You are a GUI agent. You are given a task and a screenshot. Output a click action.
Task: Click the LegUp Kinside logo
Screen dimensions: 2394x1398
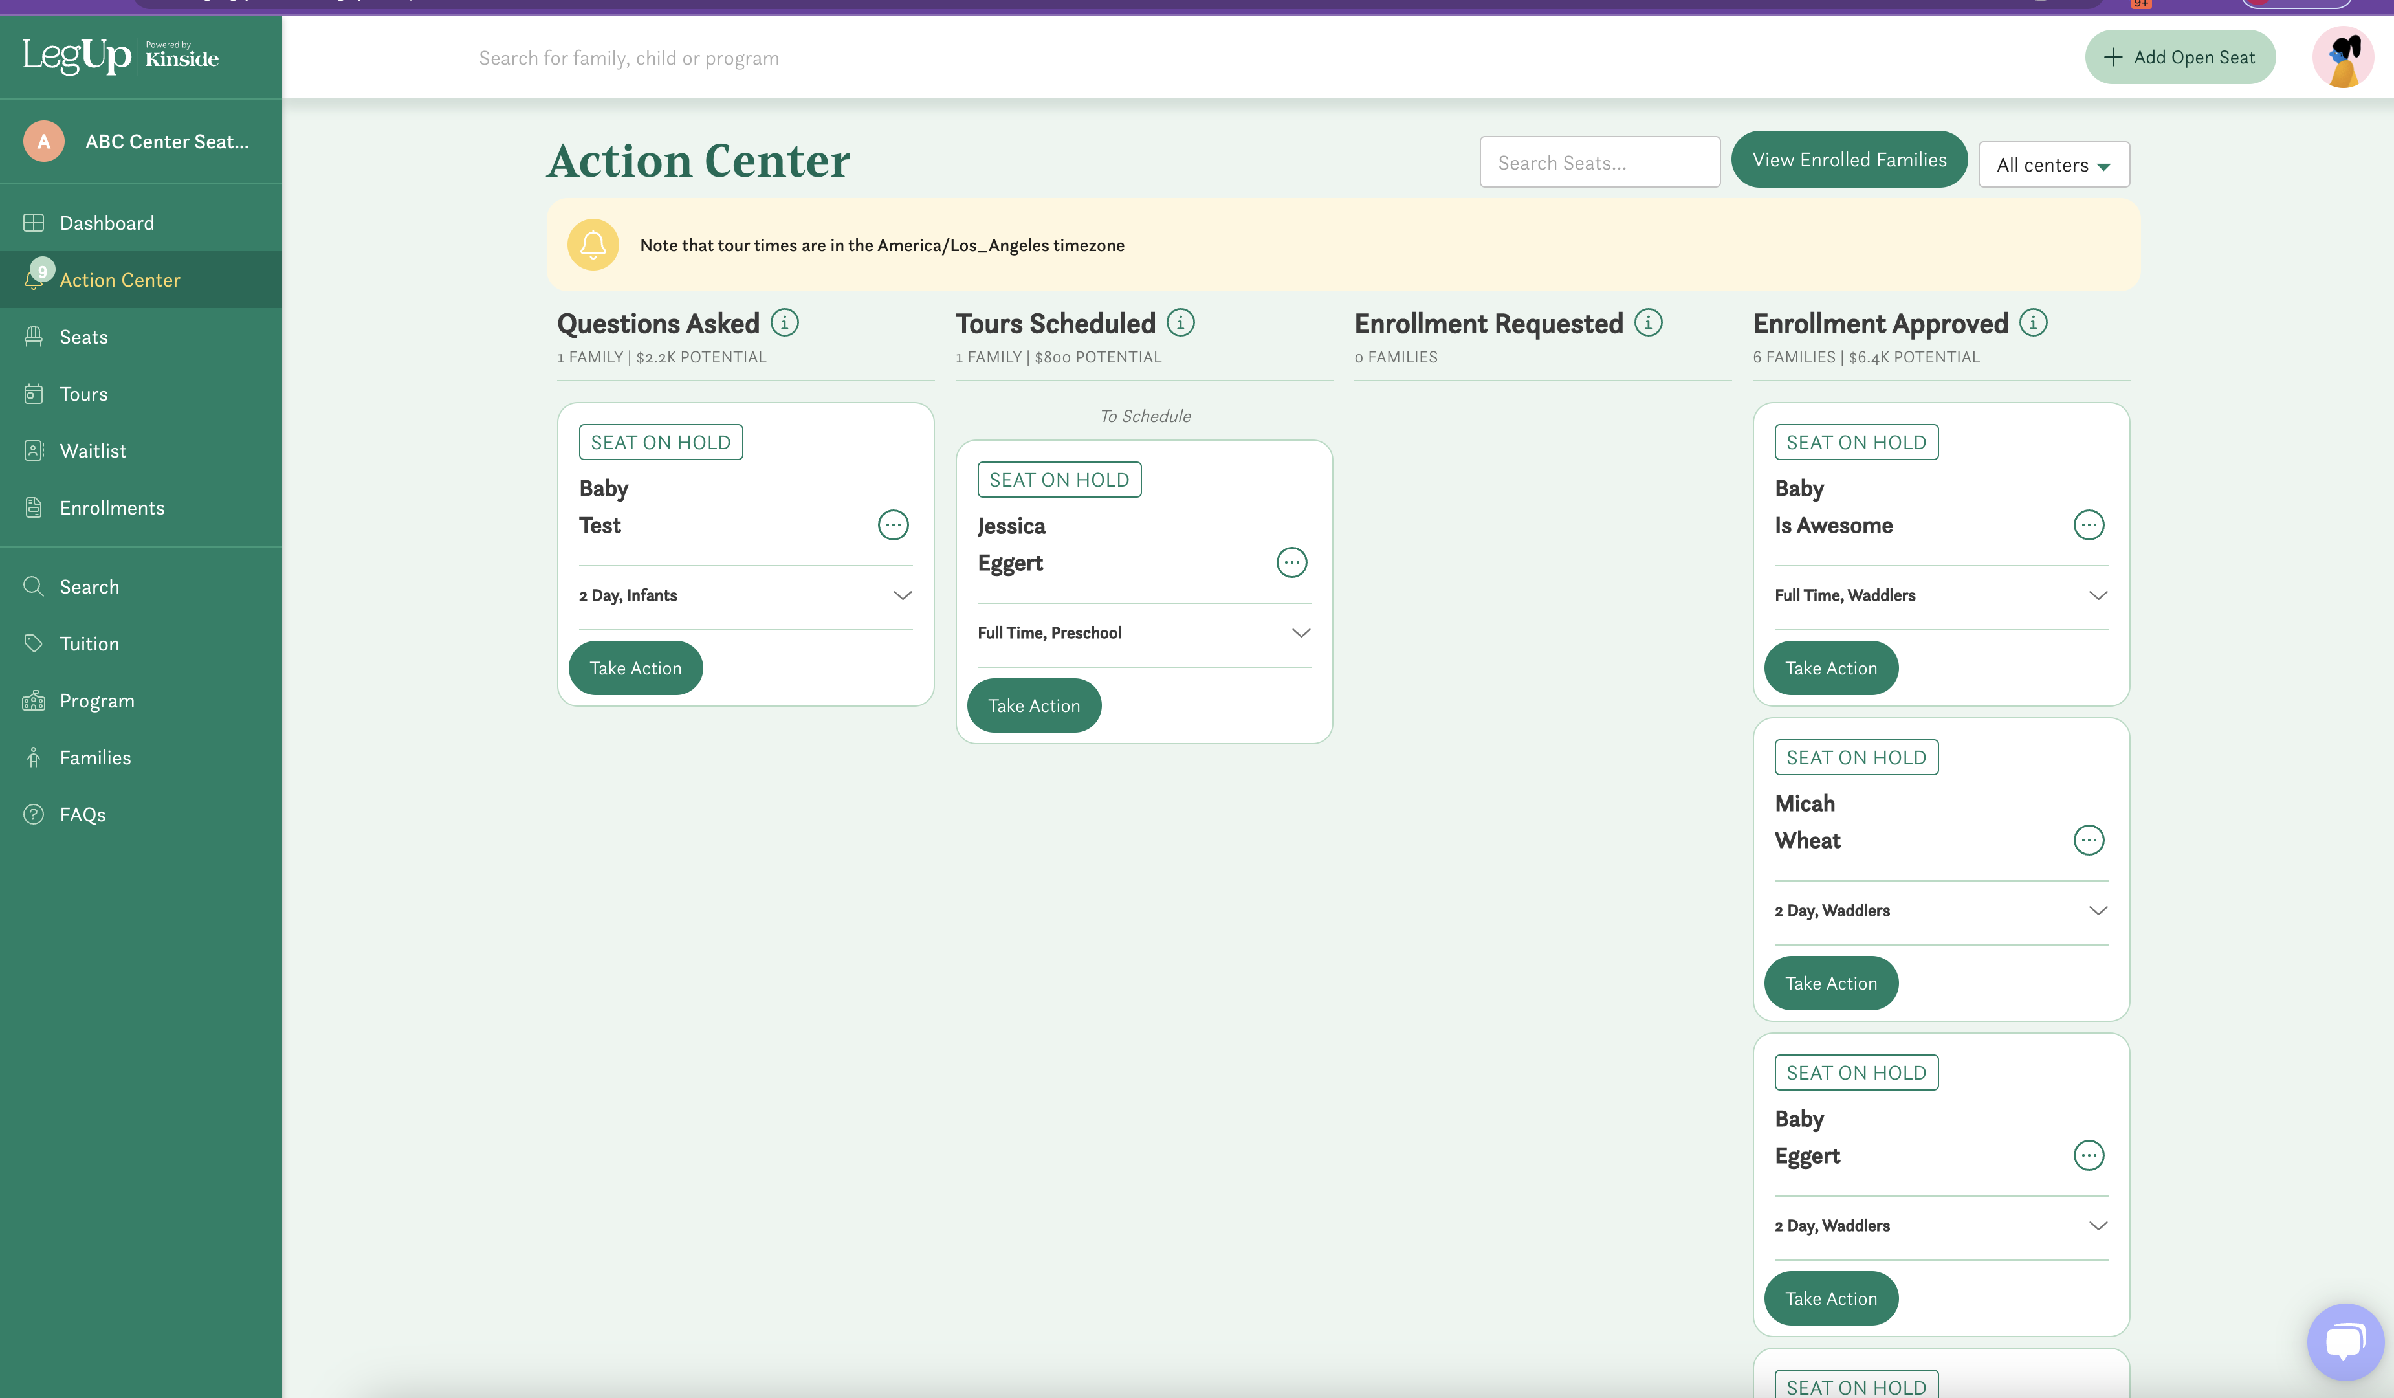pos(120,56)
